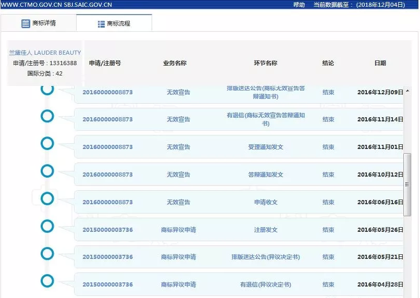Click timeline circle for 2016年11月14日 row
Screen dimensions: 420x298
(47, 116)
